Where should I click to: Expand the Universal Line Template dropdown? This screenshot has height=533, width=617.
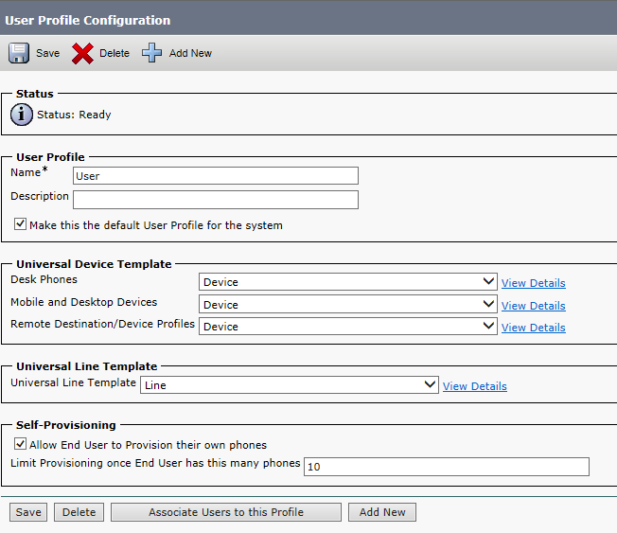(289, 385)
